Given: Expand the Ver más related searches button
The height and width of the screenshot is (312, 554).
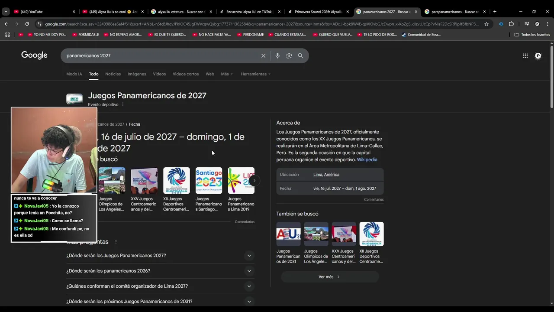Looking at the screenshot, I should [x=330, y=277].
